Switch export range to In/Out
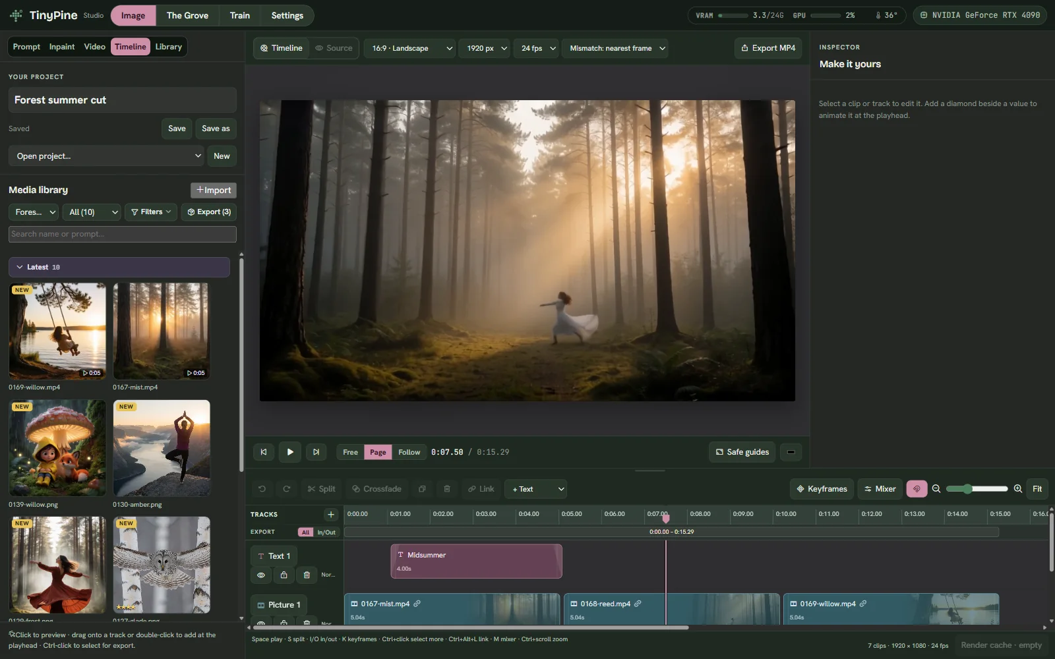This screenshot has height=659, width=1055. coord(326,532)
